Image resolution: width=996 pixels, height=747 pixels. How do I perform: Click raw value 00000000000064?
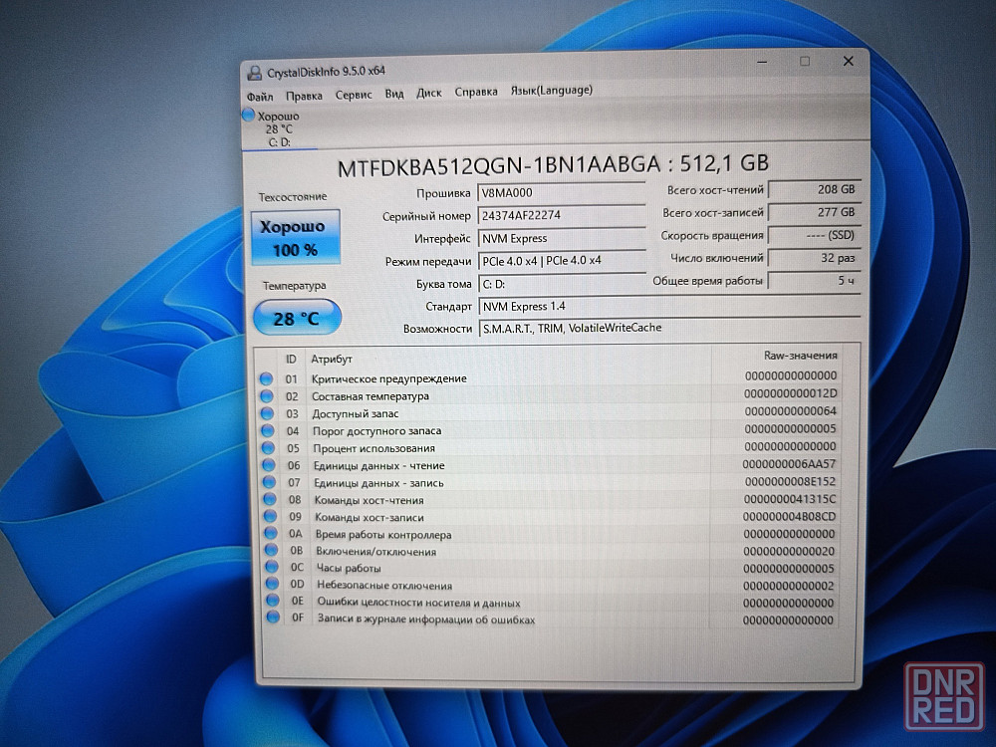790,411
